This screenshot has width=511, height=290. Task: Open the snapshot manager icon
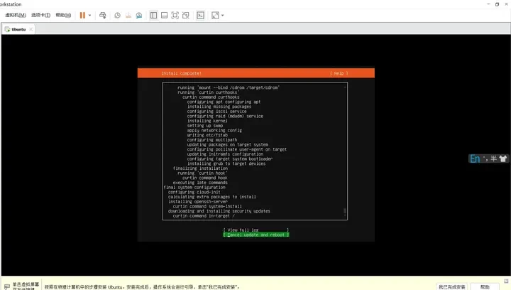(139, 16)
